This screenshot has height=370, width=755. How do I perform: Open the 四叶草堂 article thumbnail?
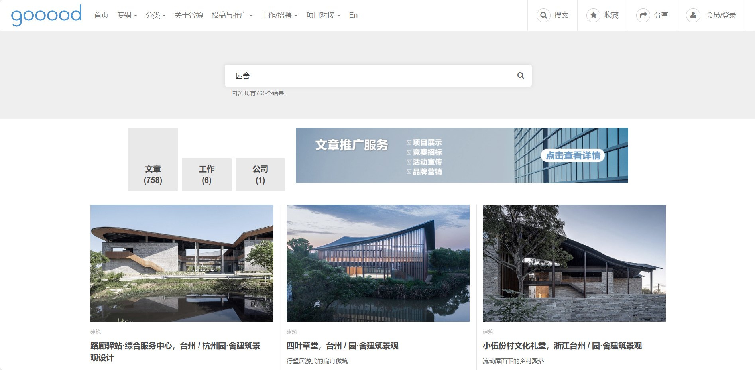pos(378,263)
